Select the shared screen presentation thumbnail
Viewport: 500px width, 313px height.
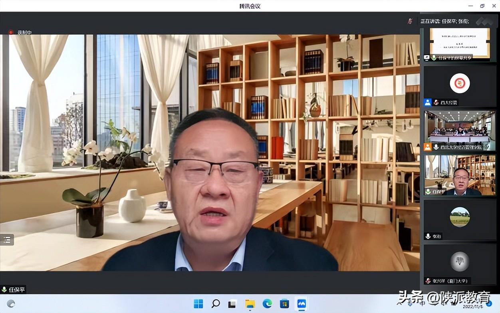pos(460,42)
